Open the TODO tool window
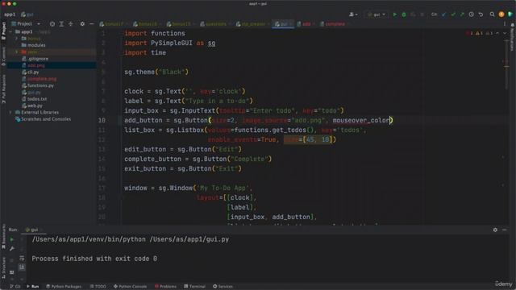The width and height of the screenshot is (516, 290). click(98, 287)
